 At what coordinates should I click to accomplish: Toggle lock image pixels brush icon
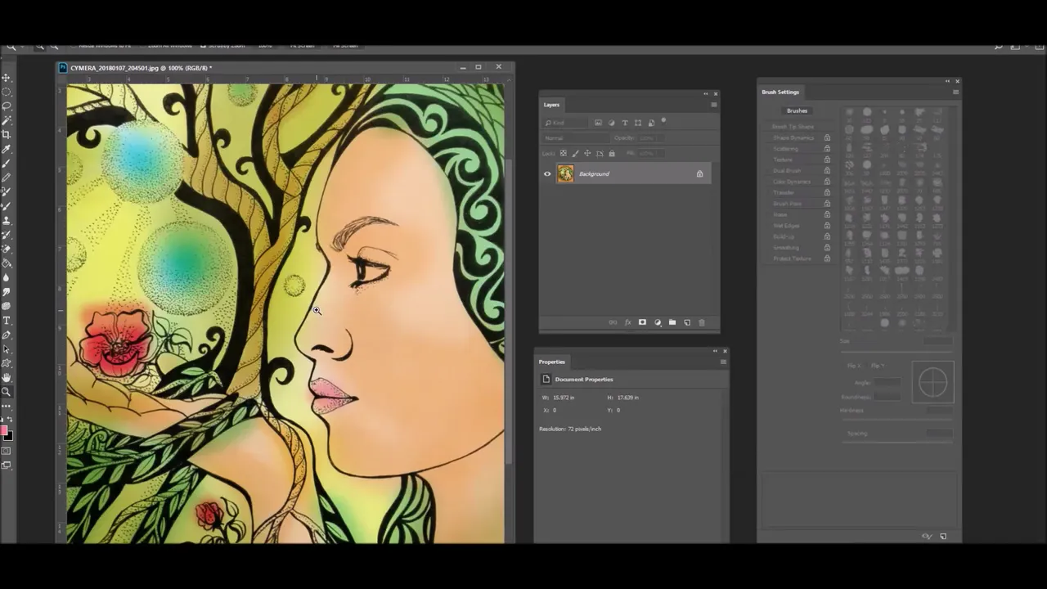(x=575, y=153)
